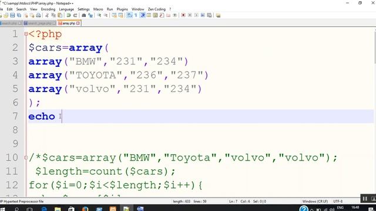
Task: Open the ? help menu
Action: 170,9
